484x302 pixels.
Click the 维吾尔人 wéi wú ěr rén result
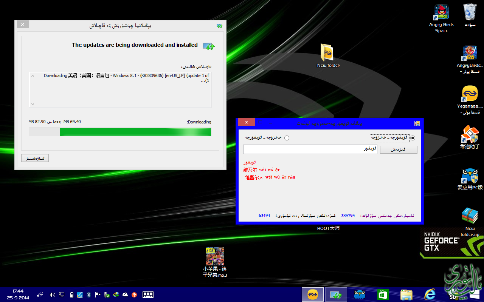[x=270, y=177]
